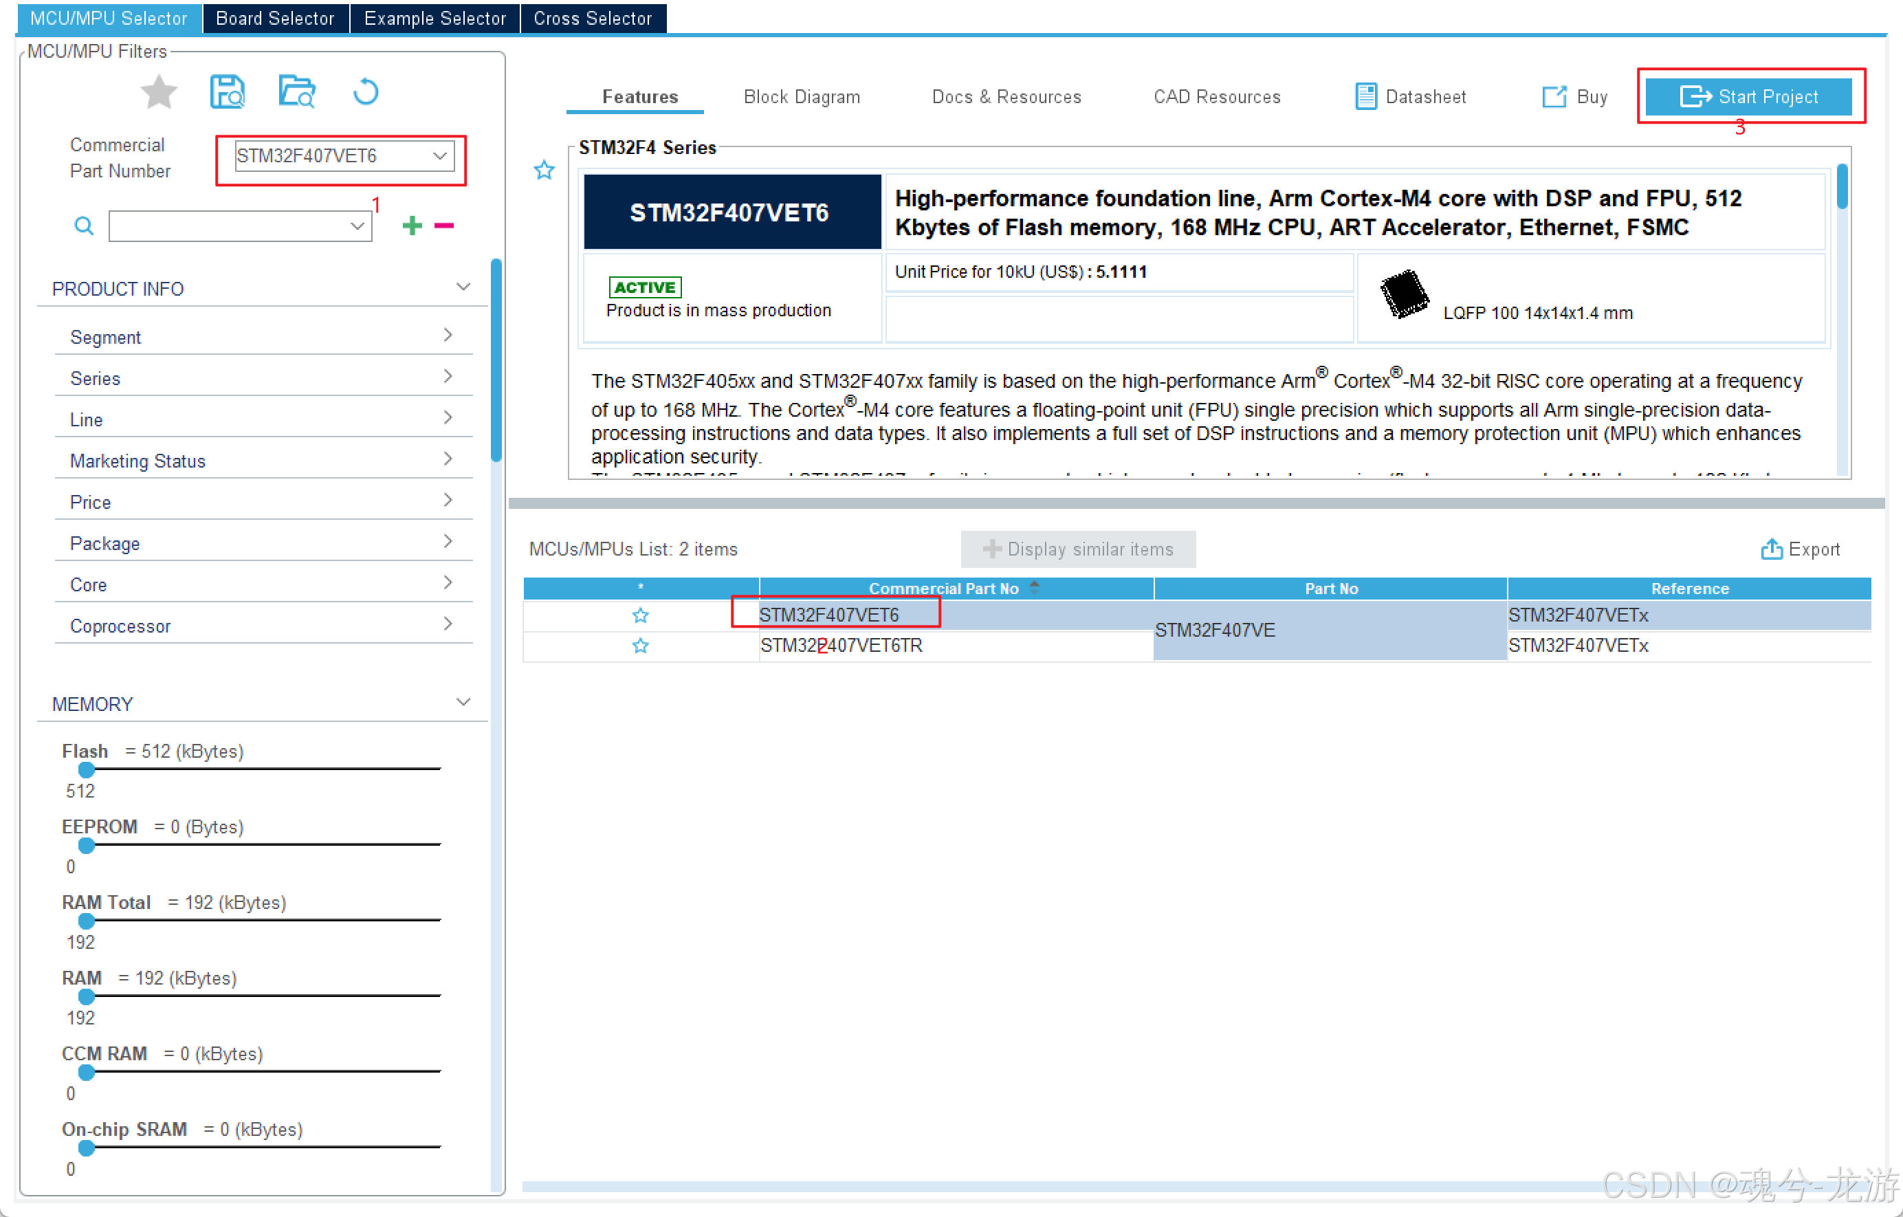Screen dimensions: 1903x1217
Task: Sort by Commercial Part No column header
Action: pyautogui.click(x=944, y=588)
